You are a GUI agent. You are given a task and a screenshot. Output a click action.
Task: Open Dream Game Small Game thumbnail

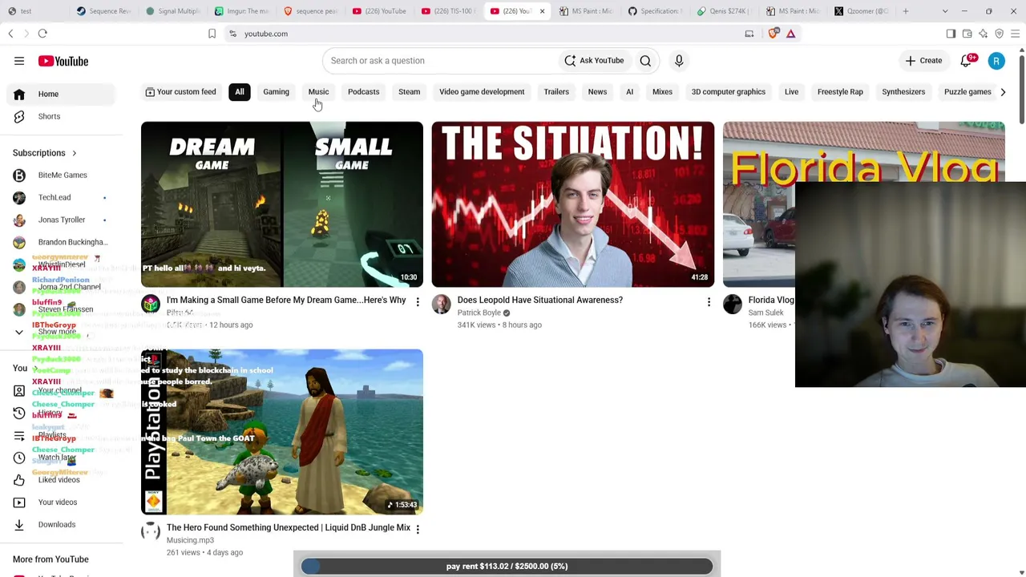coord(282,204)
